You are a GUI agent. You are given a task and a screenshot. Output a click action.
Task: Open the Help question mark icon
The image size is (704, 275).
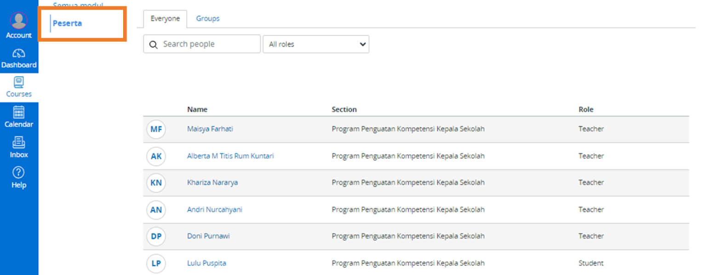pyautogui.click(x=19, y=172)
